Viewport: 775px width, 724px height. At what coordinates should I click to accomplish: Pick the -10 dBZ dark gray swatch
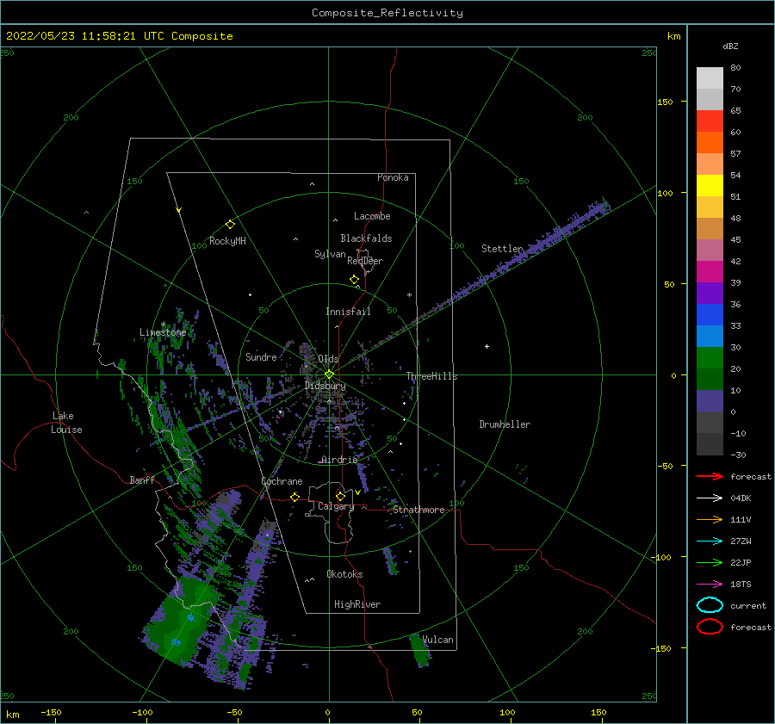[710, 443]
